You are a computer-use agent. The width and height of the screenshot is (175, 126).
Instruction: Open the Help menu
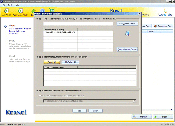[17, 5]
